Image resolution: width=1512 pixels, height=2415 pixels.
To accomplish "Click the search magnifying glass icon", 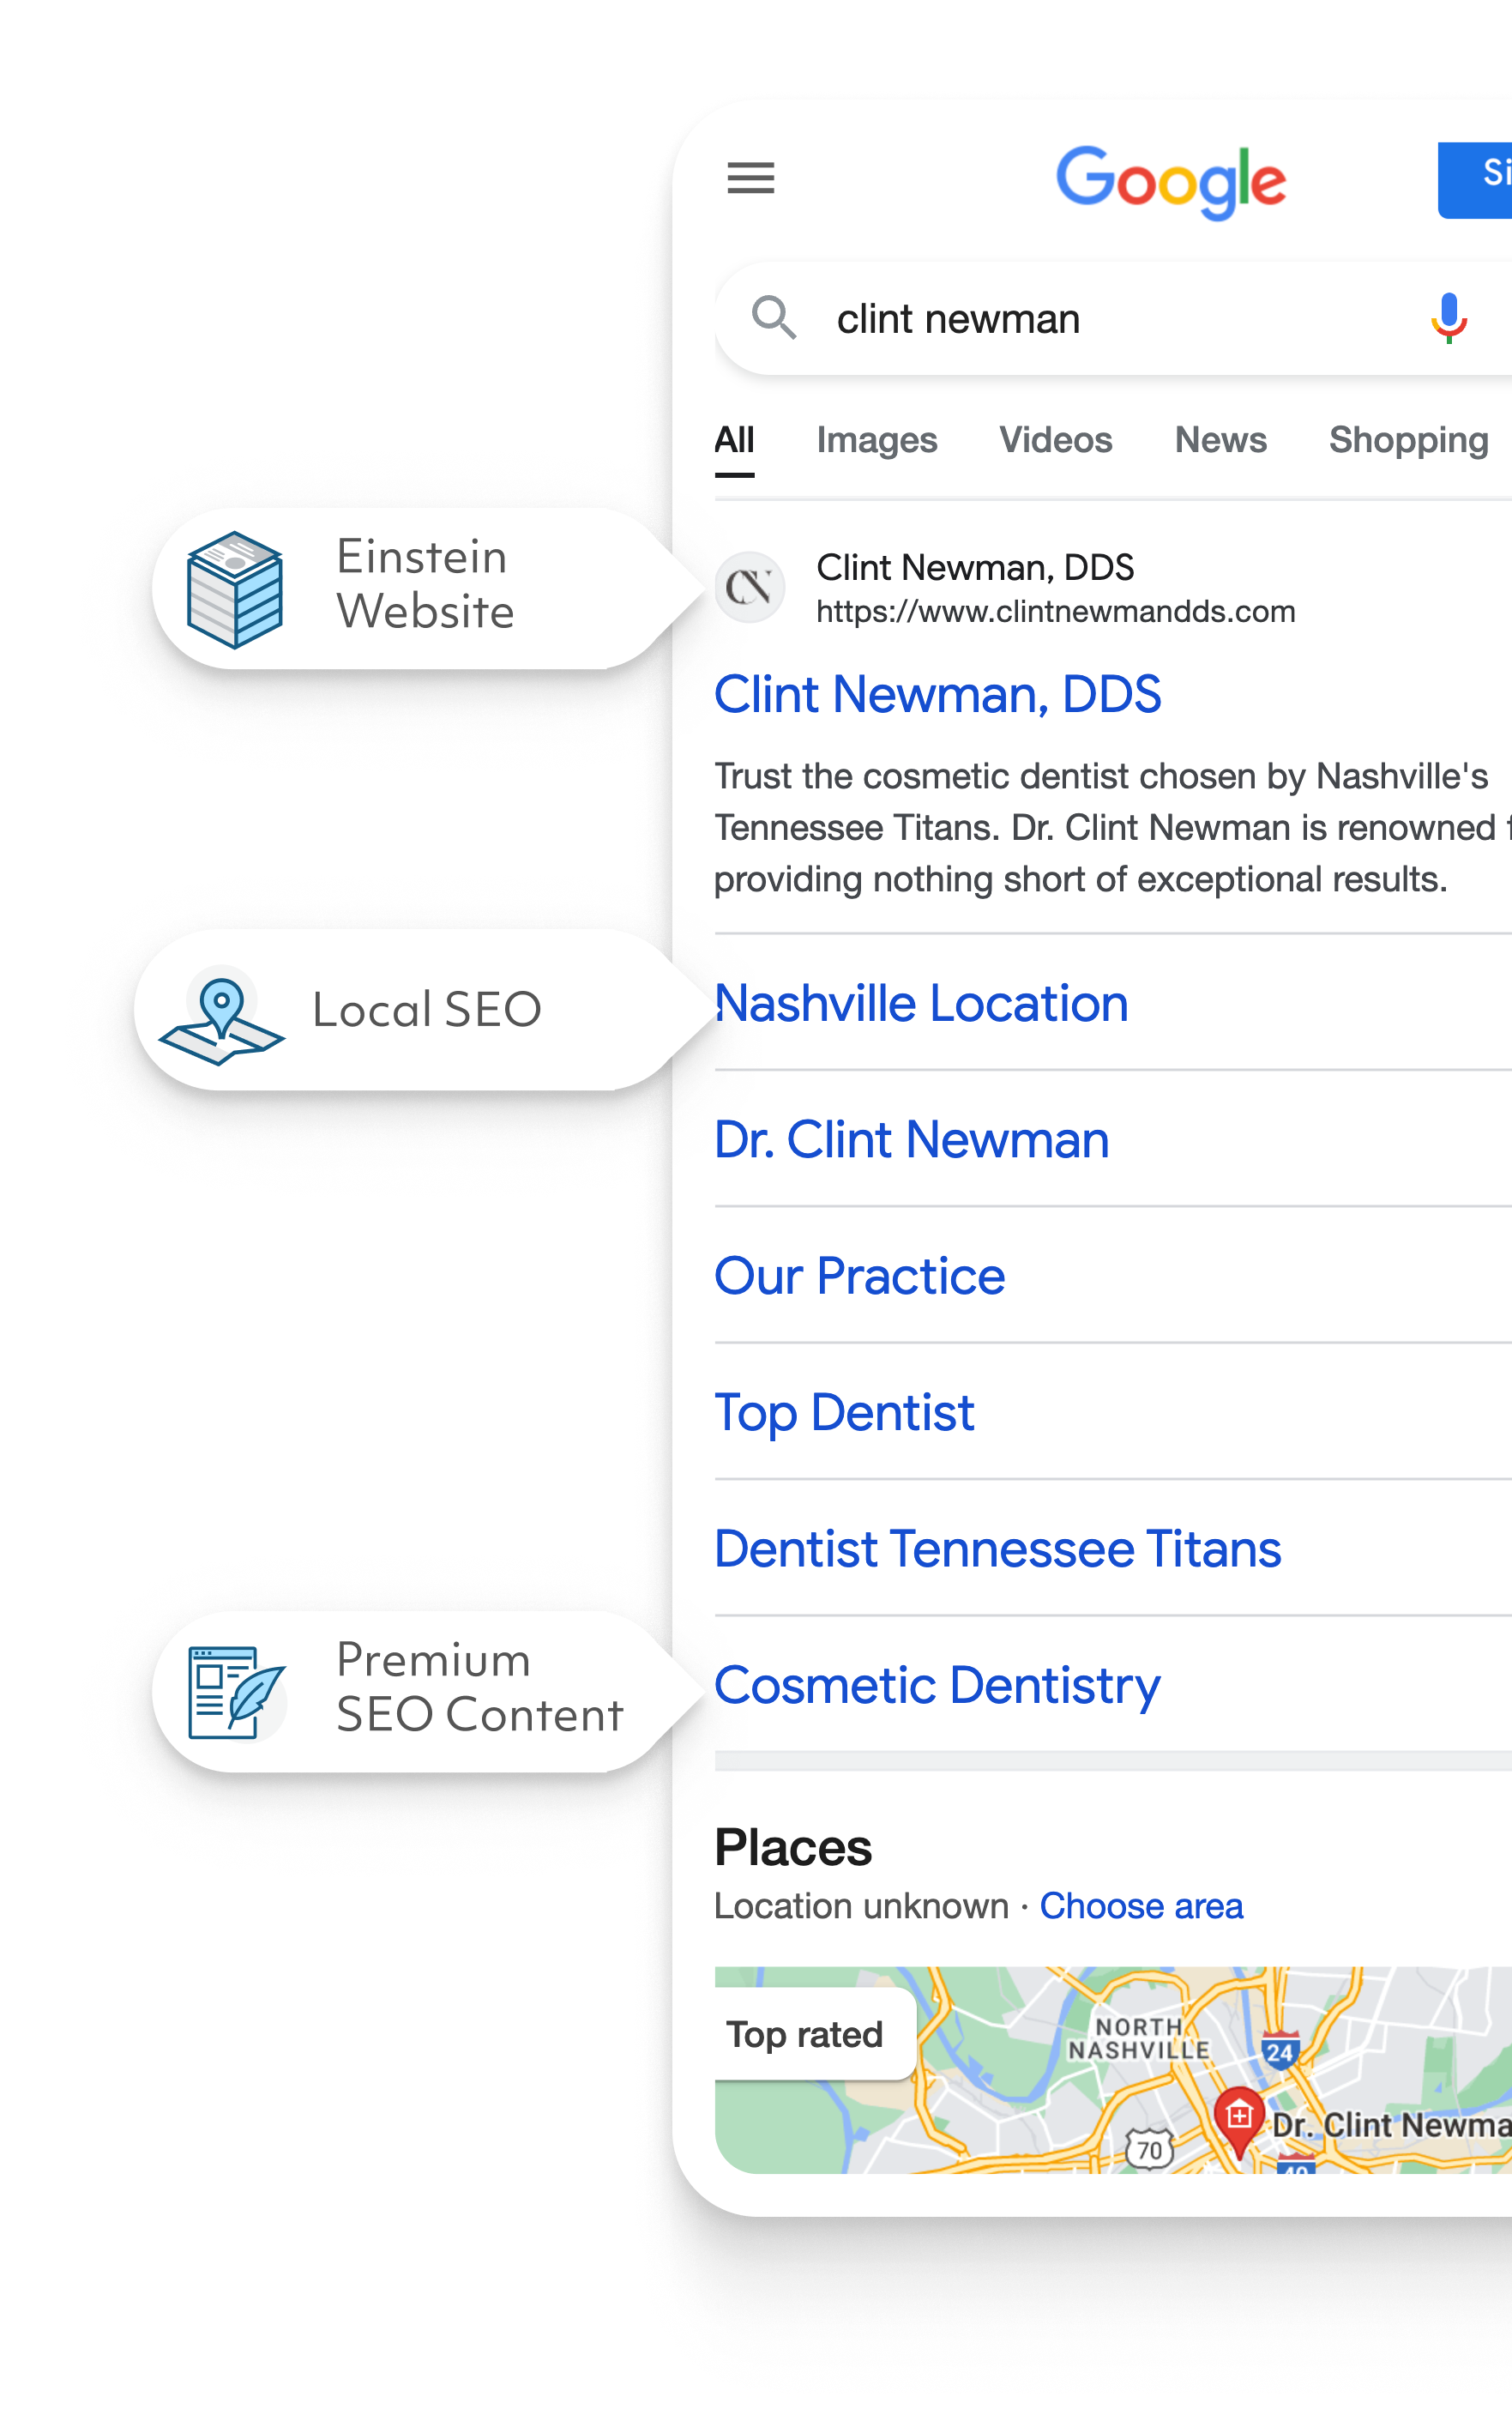I will tap(775, 319).
